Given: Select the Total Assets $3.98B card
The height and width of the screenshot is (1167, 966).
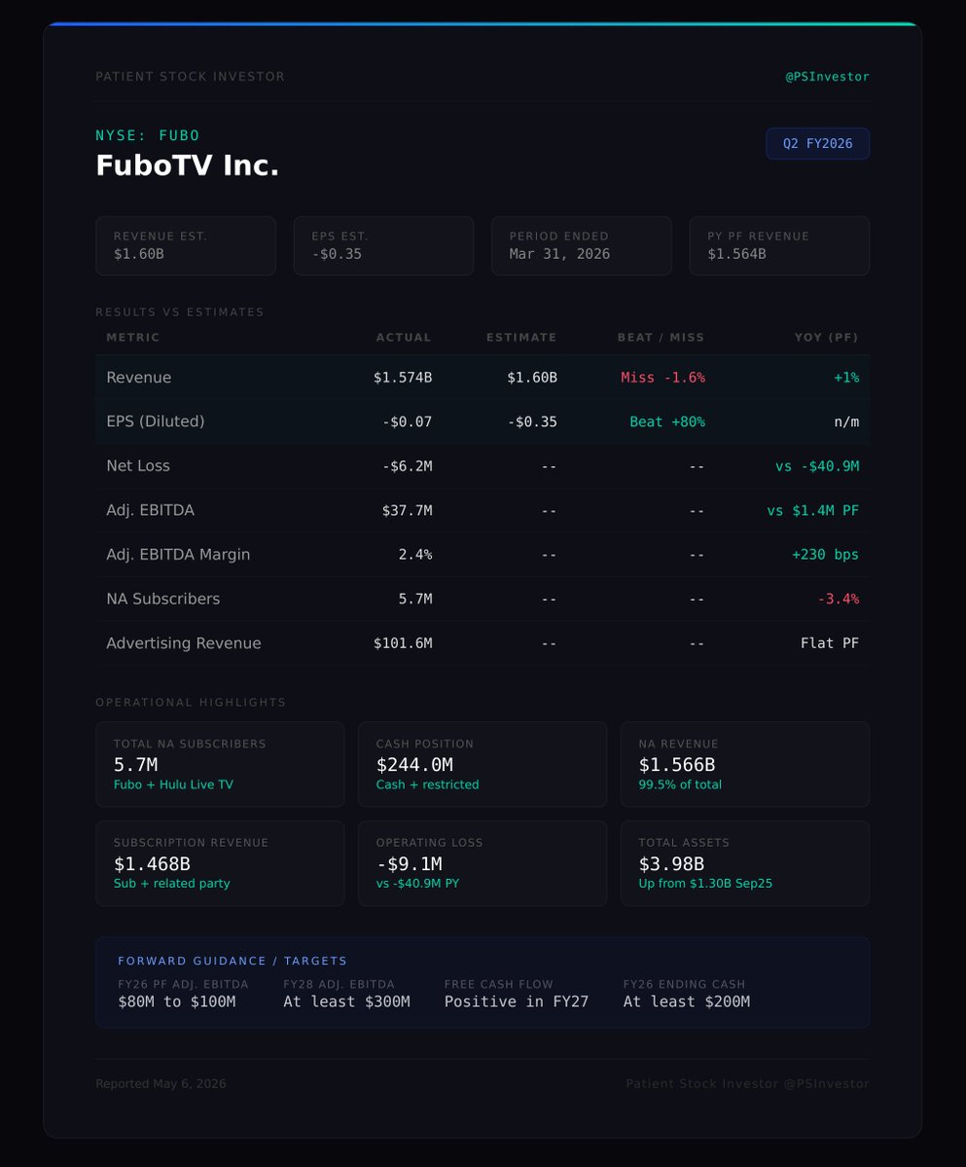Looking at the screenshot, I should click(x=745, y=863).
